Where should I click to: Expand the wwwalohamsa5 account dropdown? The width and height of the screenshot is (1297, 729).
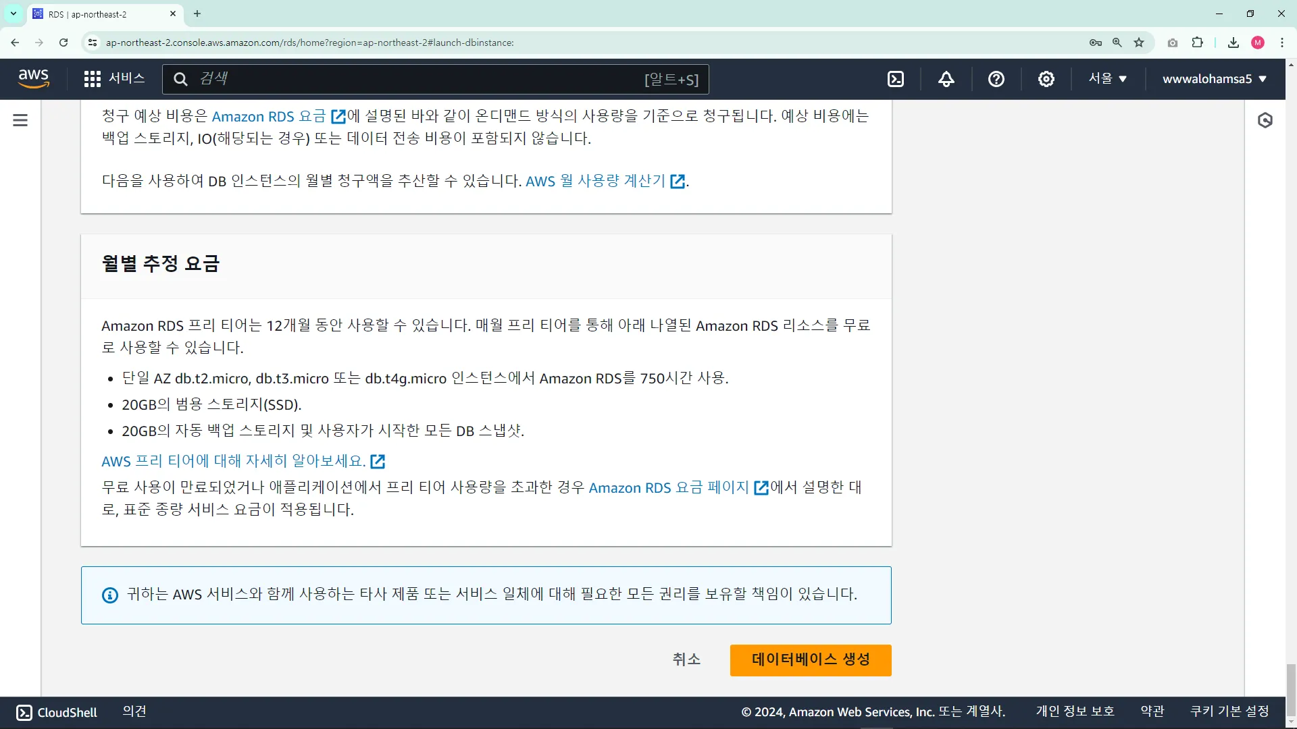[1214, 79]
